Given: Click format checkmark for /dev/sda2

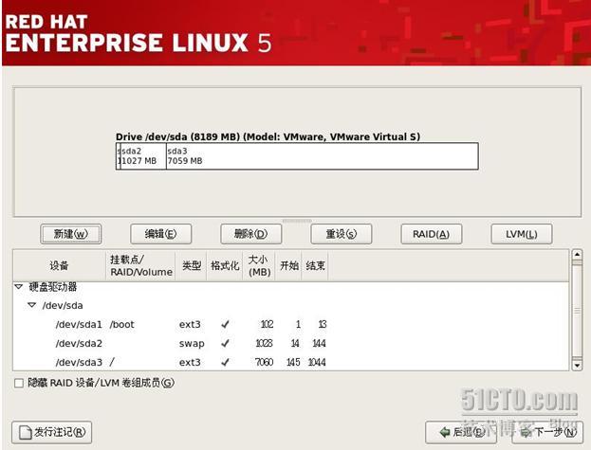Looking at the screenshot, I should click(225, 343).
